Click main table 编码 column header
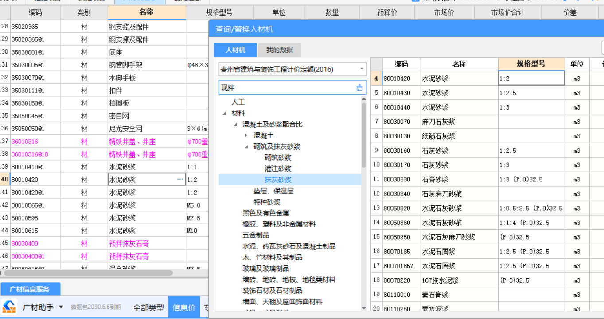The width and height of the screenshot is (604, 319). (x=35, y=12)
